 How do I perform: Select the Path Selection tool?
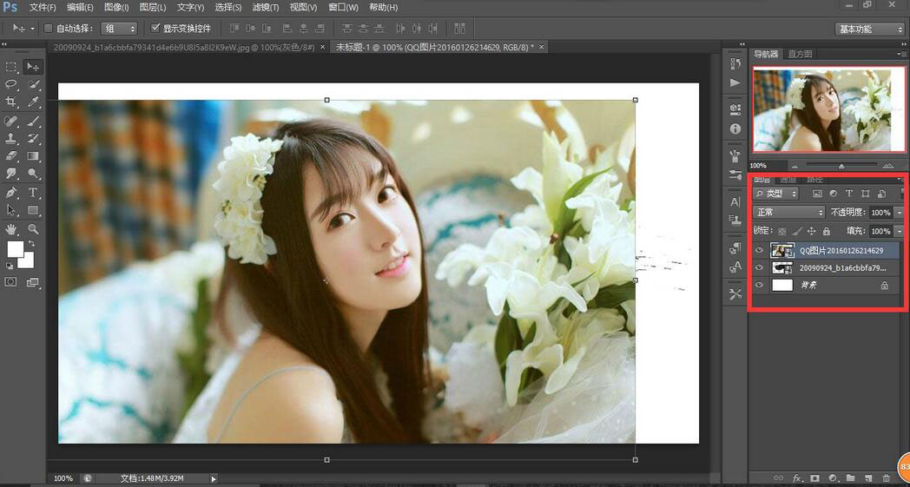[11, 209]
